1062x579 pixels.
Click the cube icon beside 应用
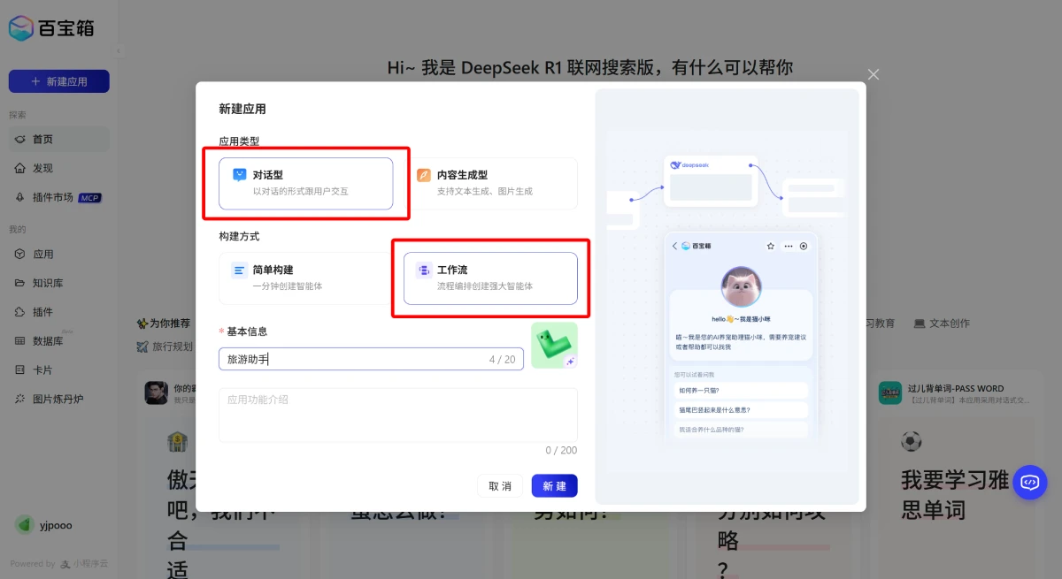tap(20, 254)
